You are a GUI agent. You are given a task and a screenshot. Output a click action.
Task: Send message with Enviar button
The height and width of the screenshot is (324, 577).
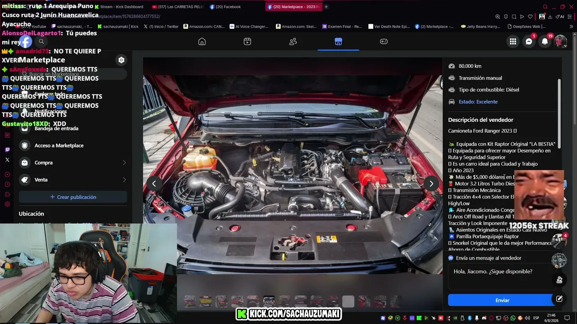click(x=502, y=300)
